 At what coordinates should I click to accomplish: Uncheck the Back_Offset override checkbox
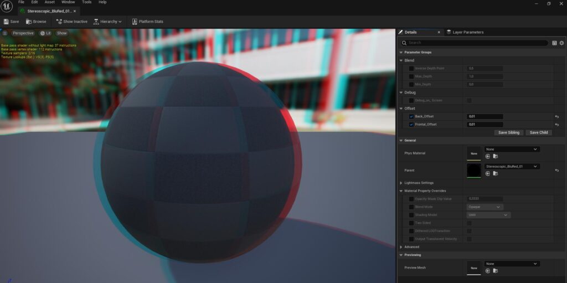[x=411, y=116]
